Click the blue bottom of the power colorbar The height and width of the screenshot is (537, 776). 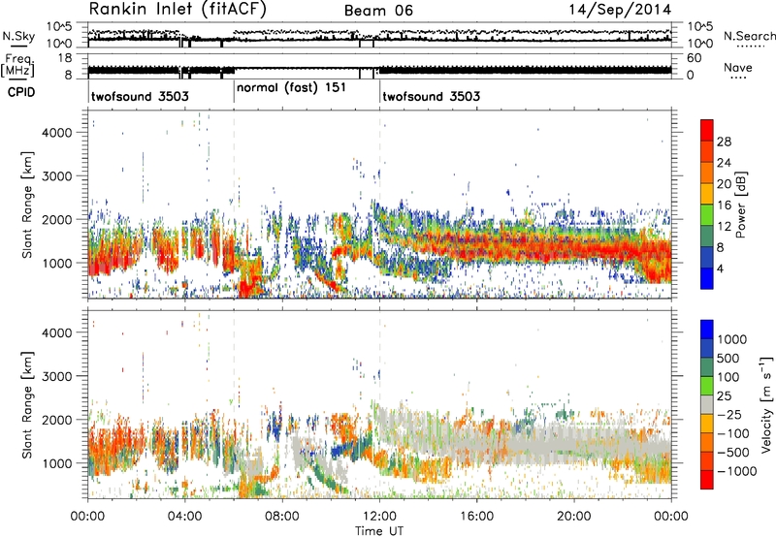pyautogui.click(x=707, y=278)
